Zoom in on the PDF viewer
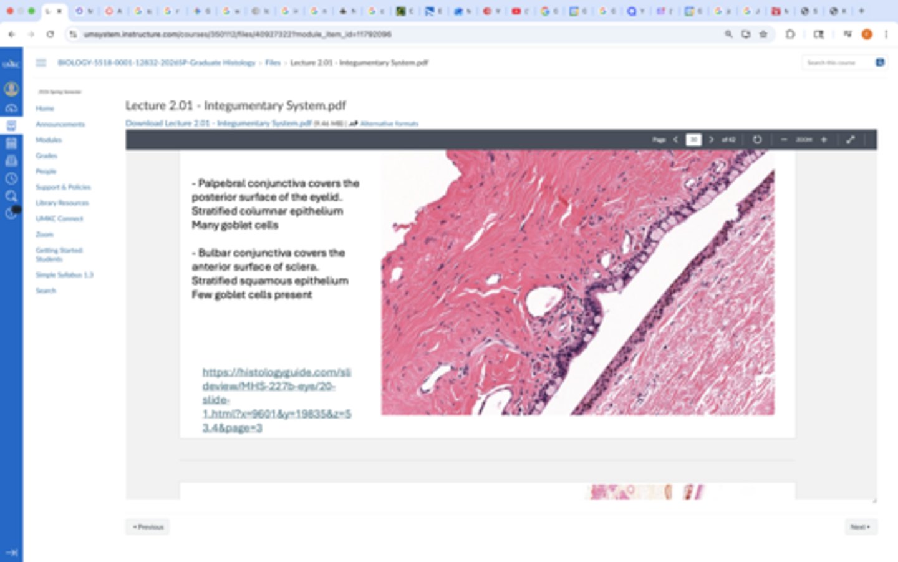Screen dimensions: 898x562 click(824, 140)
